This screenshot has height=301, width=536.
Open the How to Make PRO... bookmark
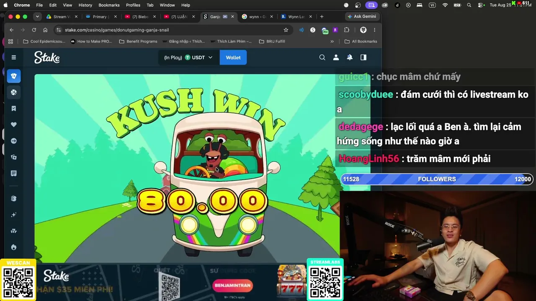[91, 41]
